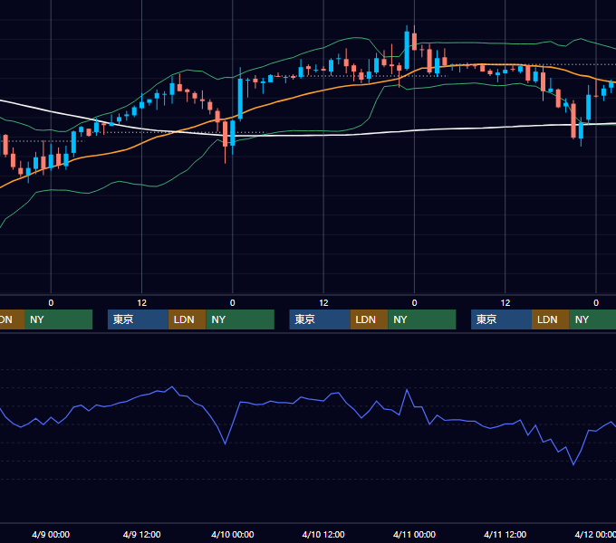This screenshot has width=616, height=543.
Task: Select the 東京 session block on 4/10
Action: tap(320, 319)
